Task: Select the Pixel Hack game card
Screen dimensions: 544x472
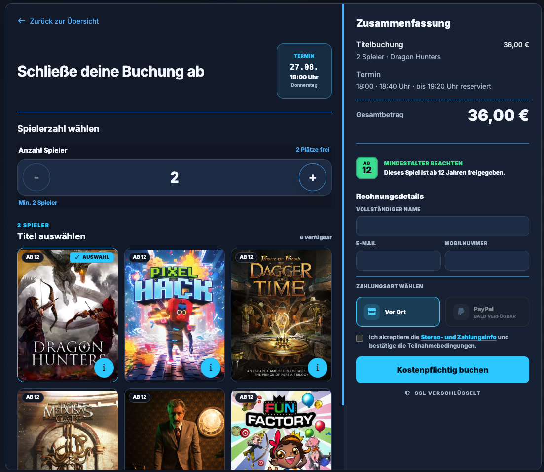Action: click(x=175, y=315)
